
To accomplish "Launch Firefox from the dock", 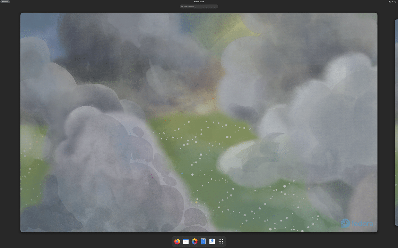I will [x=177, y=242].
